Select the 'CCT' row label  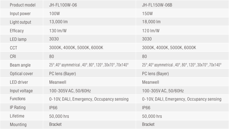(x=13, y=48)
